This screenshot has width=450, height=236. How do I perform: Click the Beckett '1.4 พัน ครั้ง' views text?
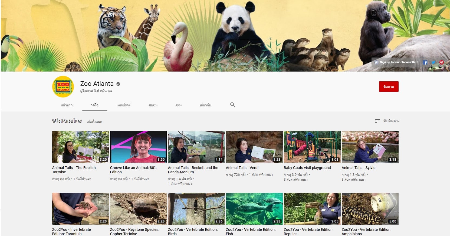coord(180,179)
